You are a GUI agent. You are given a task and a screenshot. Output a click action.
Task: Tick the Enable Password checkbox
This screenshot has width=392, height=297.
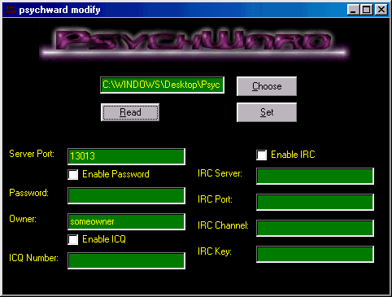coord(73,174)
